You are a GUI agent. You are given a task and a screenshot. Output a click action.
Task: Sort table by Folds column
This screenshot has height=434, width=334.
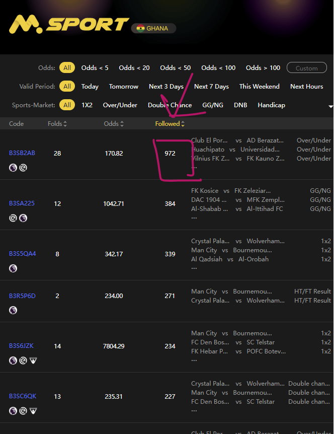(57, 124)
